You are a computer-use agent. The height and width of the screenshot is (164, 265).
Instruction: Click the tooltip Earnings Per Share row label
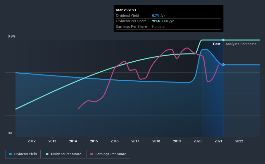[131, 26]
